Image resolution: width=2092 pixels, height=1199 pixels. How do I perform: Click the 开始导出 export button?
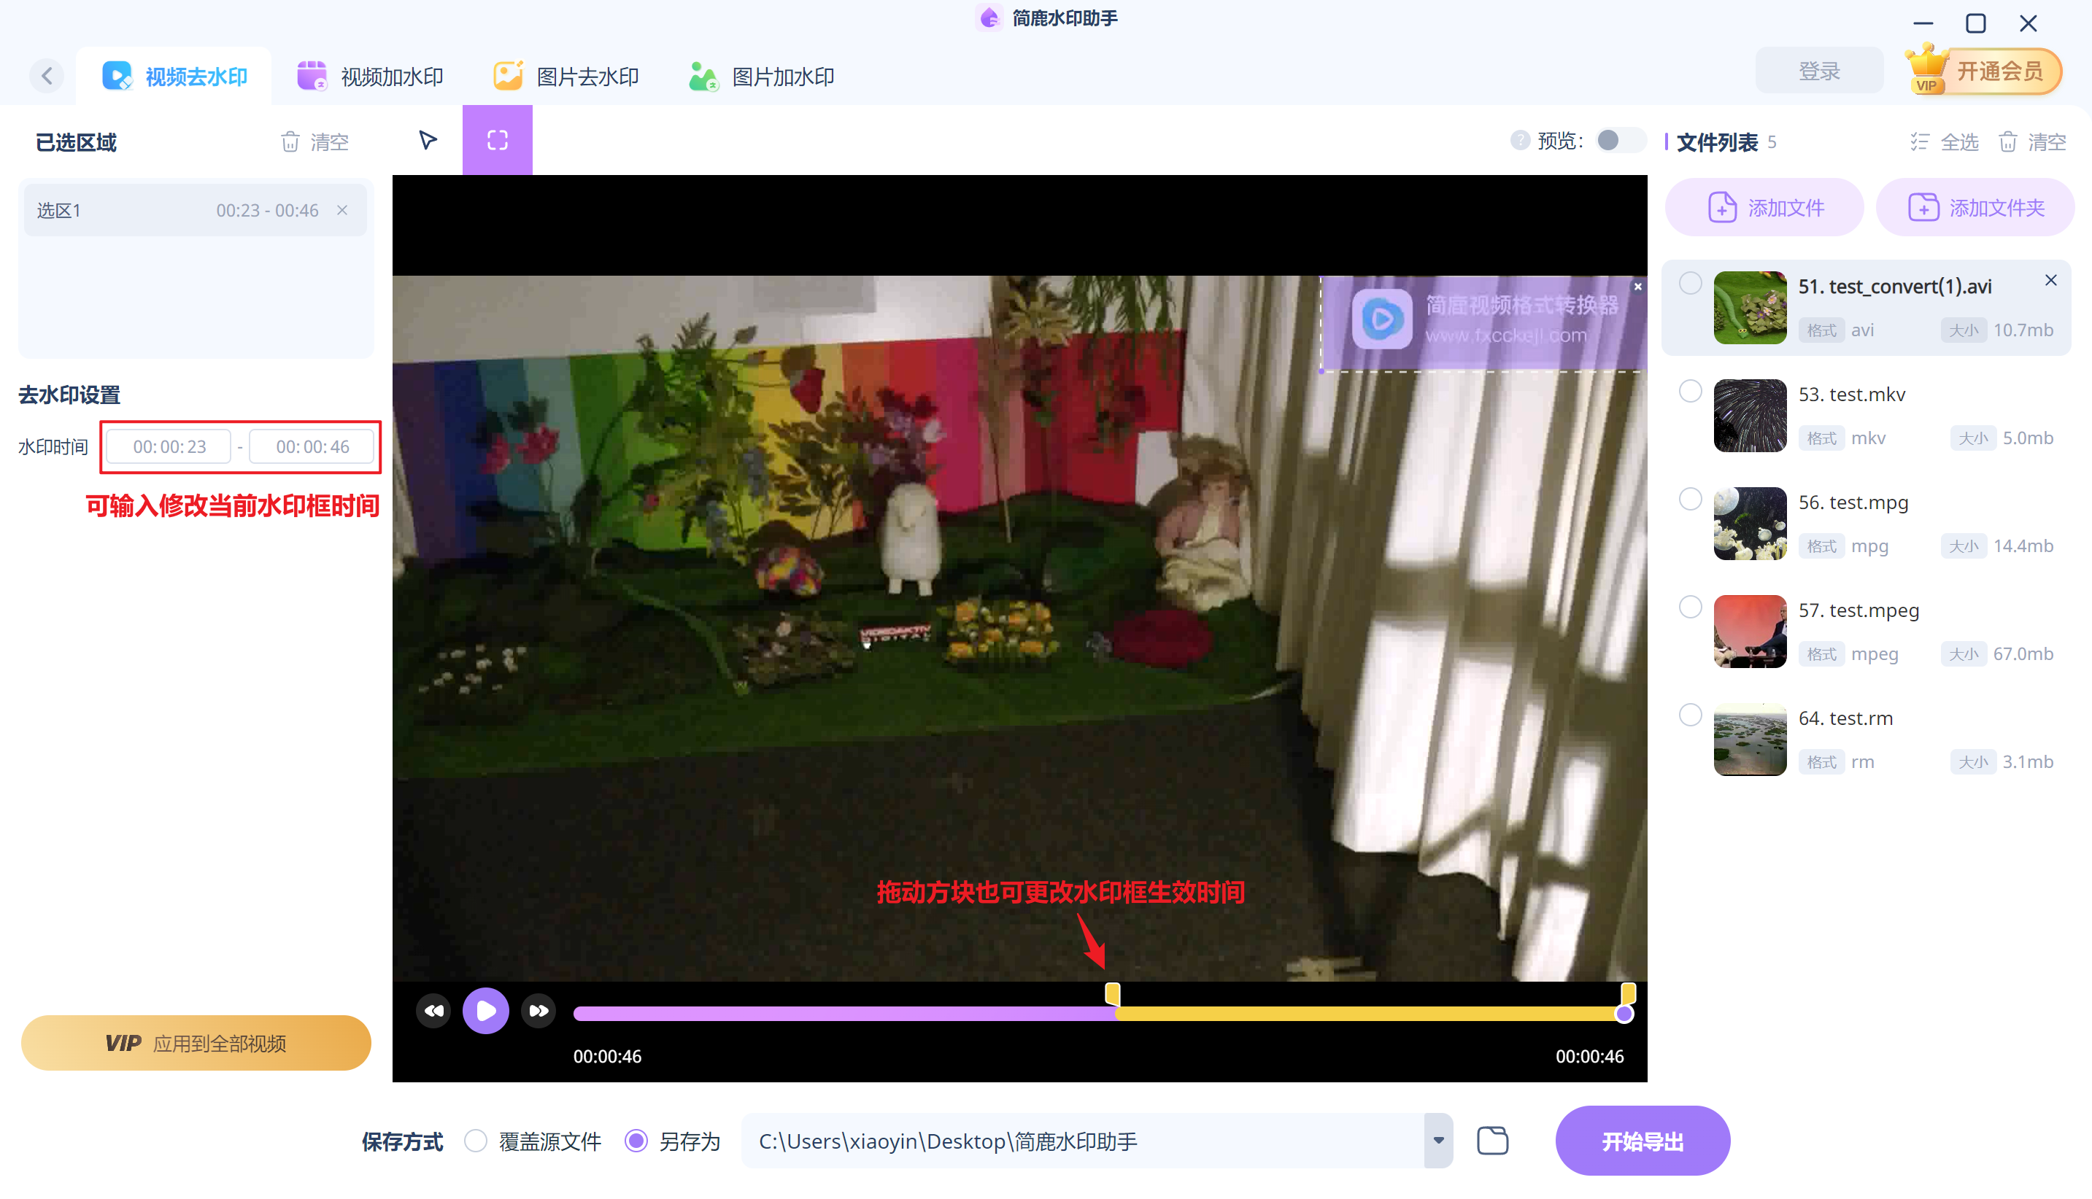[1642, 1141]
